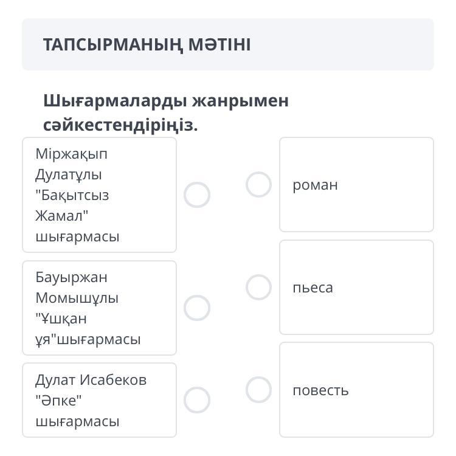
Task: Select the connector circle beside "Бақытсыз Жамал"
Action: [x=197, y=195]
